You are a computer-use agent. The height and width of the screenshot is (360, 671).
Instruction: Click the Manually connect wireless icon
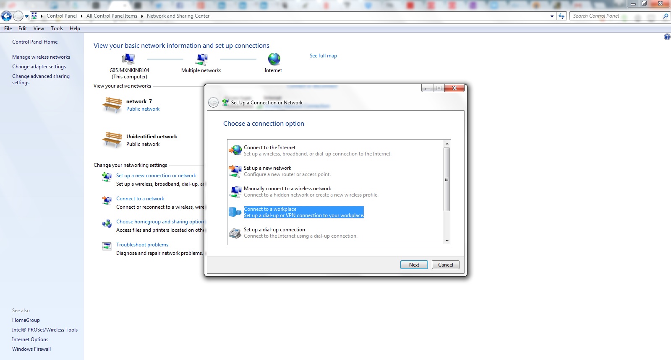click(x=235, y=191)
